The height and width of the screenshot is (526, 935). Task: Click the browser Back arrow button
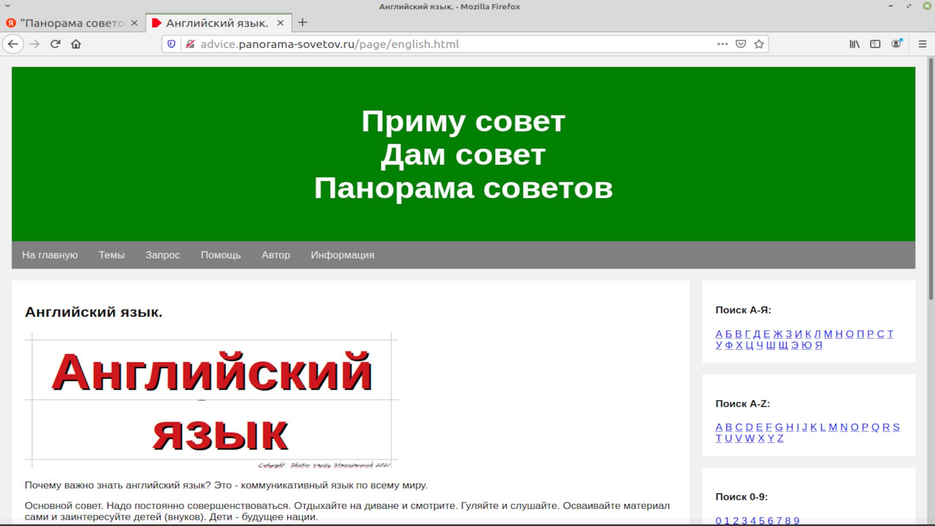click(13, 44)
